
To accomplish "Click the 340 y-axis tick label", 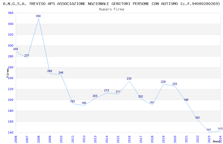I will tap(11, 24).
